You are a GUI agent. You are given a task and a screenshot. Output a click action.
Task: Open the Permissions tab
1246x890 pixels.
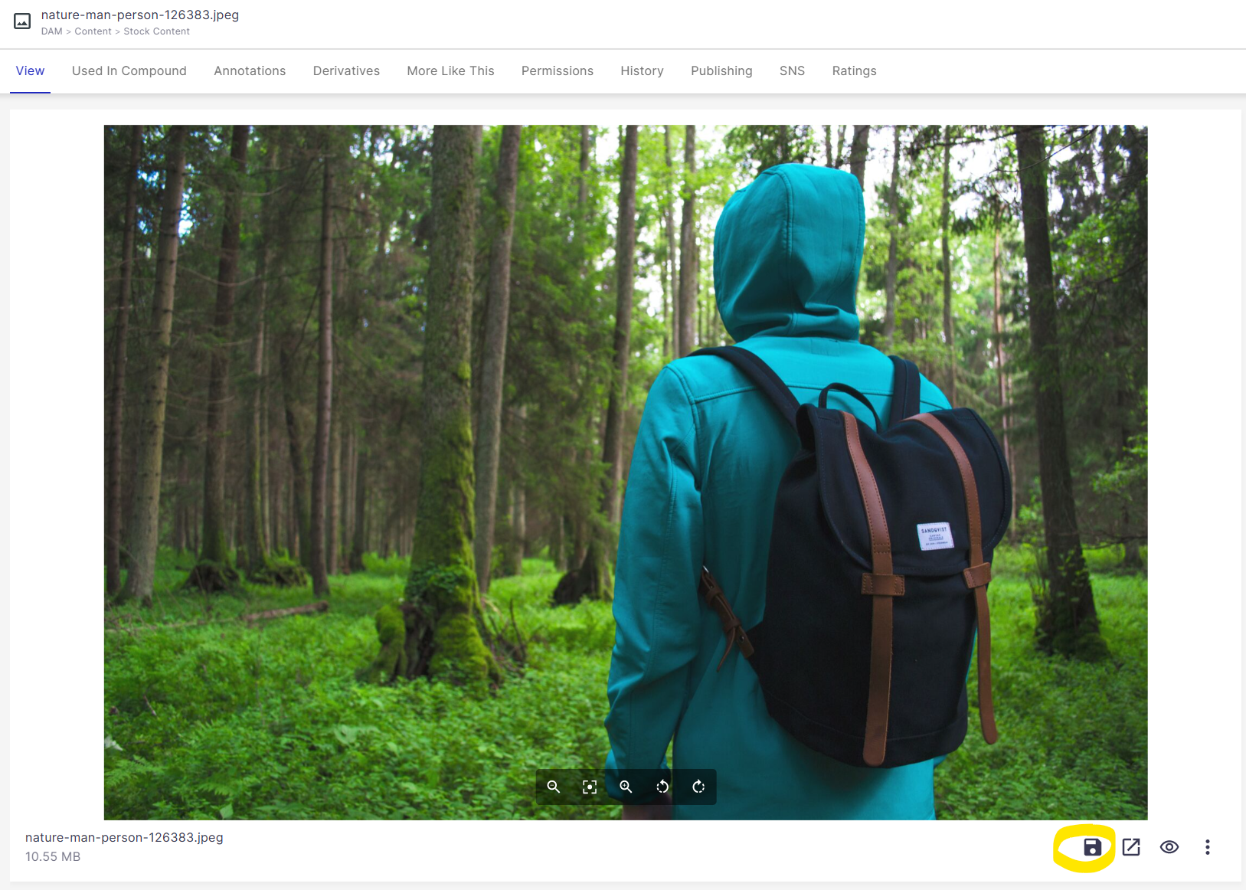557,70
